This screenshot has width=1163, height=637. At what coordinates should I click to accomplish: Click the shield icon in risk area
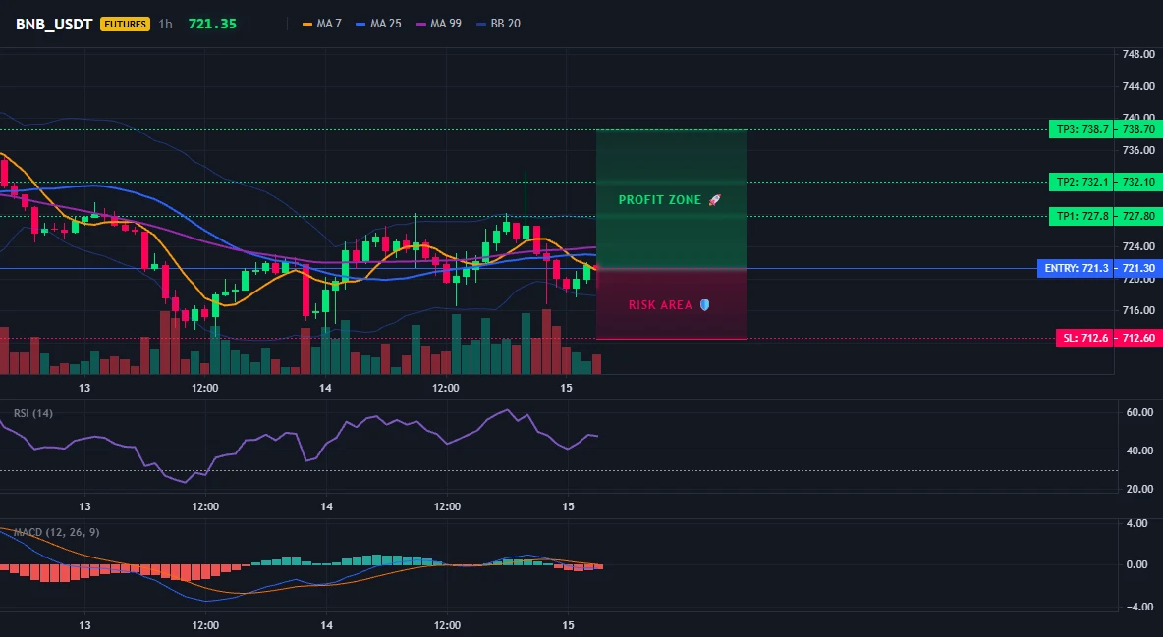click(x=704, y=305)
